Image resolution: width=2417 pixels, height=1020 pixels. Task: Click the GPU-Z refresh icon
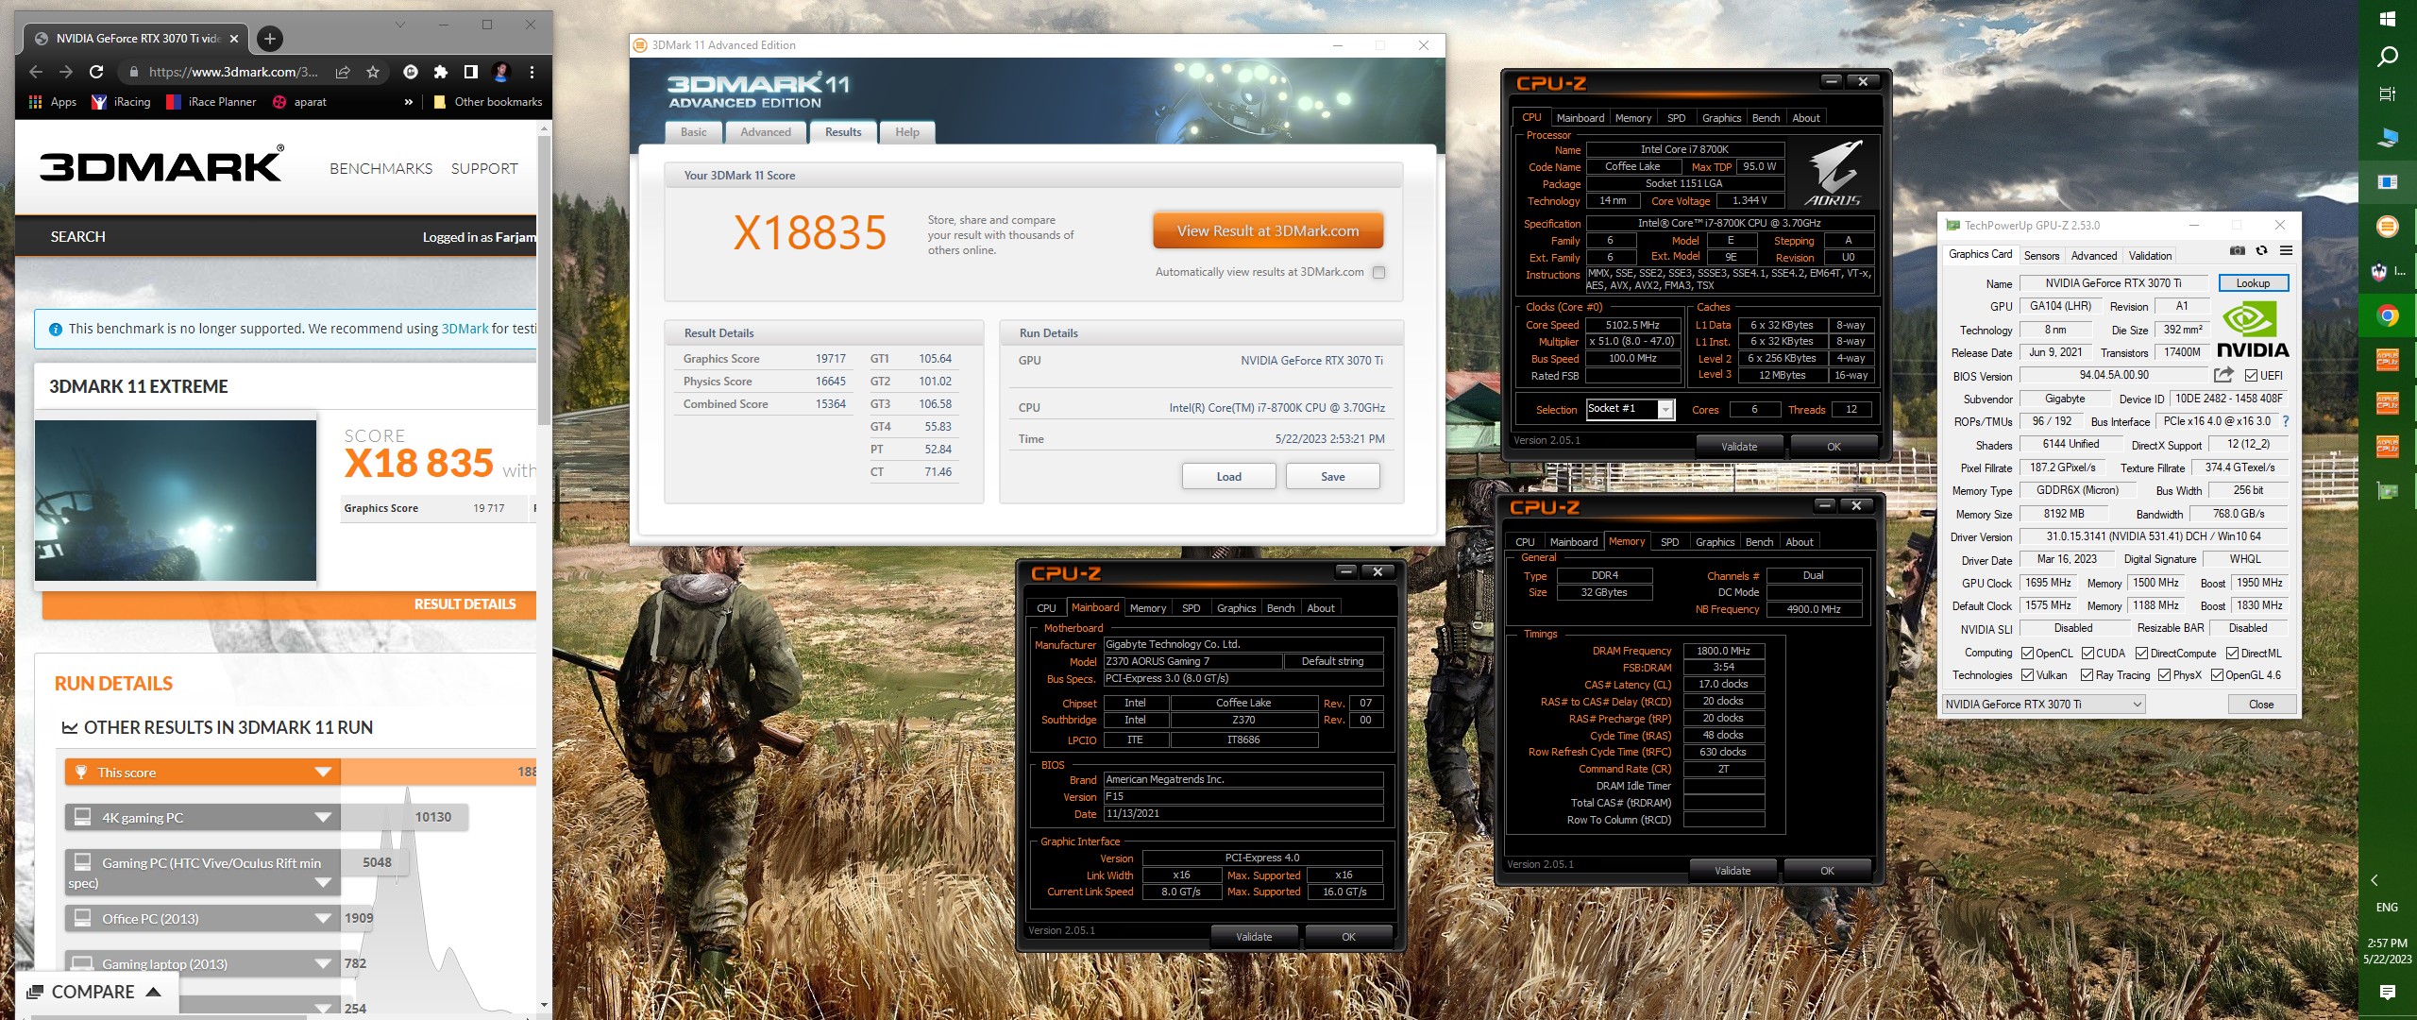[x=2261, y=251]
